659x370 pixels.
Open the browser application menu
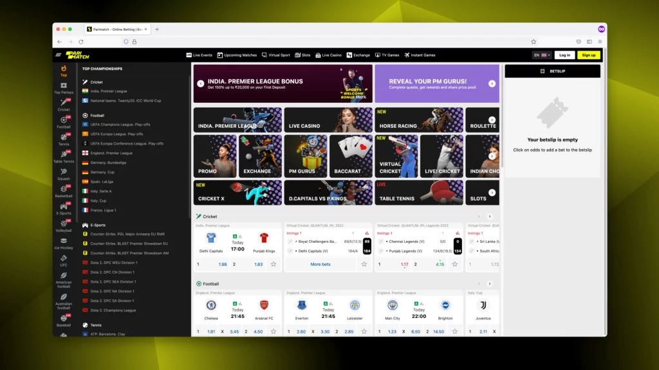[x=600, y=42]
